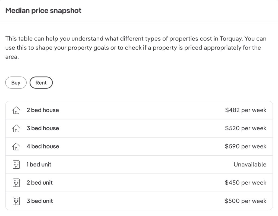Select the 1 bed unit label
The height and width of the screenshot is (216, 278).
pyautogui.click(x=39, y=165)
